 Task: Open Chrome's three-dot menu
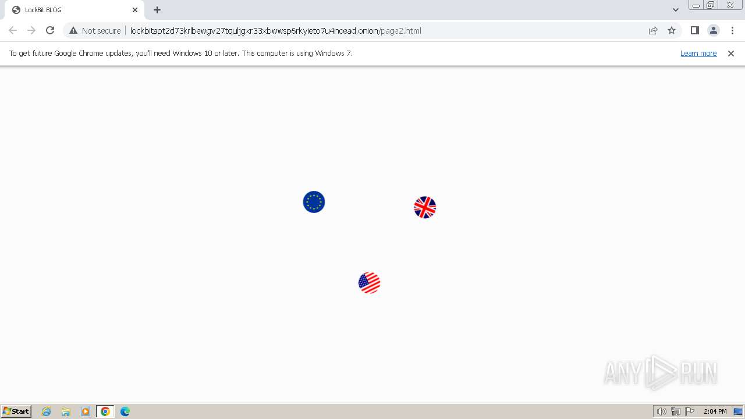coord(732,30)
